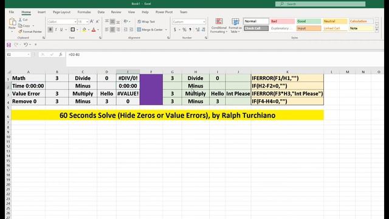Image resolution: width=389 pixels, height=219 pixels.
Task: Open Conditional Formatting menu
Action: point(219,26)
